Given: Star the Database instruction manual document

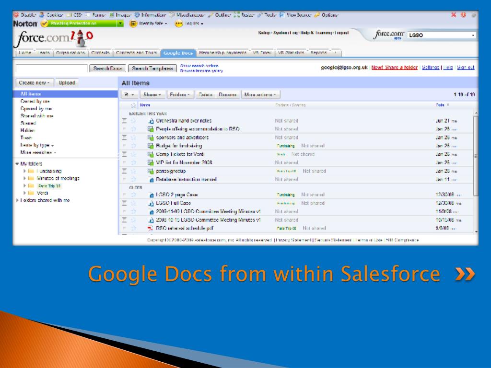Looking at the screenshot, I should (133, 180).
